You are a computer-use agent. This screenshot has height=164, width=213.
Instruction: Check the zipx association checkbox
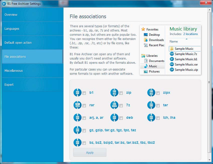point(158,93)
